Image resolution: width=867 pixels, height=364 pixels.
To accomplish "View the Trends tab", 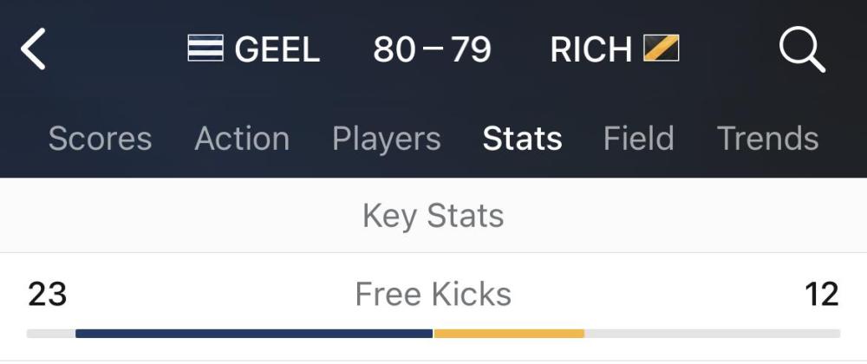I will [x=767, y=138].
